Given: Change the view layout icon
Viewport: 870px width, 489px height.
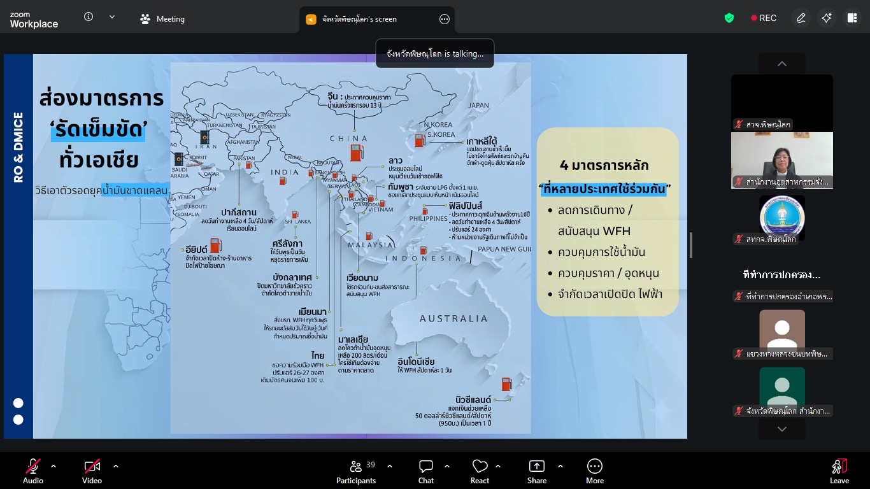Looking at the screenshot, I should tap(852, 18).
